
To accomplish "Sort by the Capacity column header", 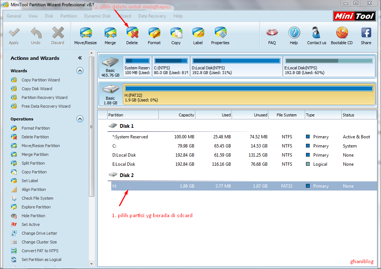I will [x=177, y=115].
